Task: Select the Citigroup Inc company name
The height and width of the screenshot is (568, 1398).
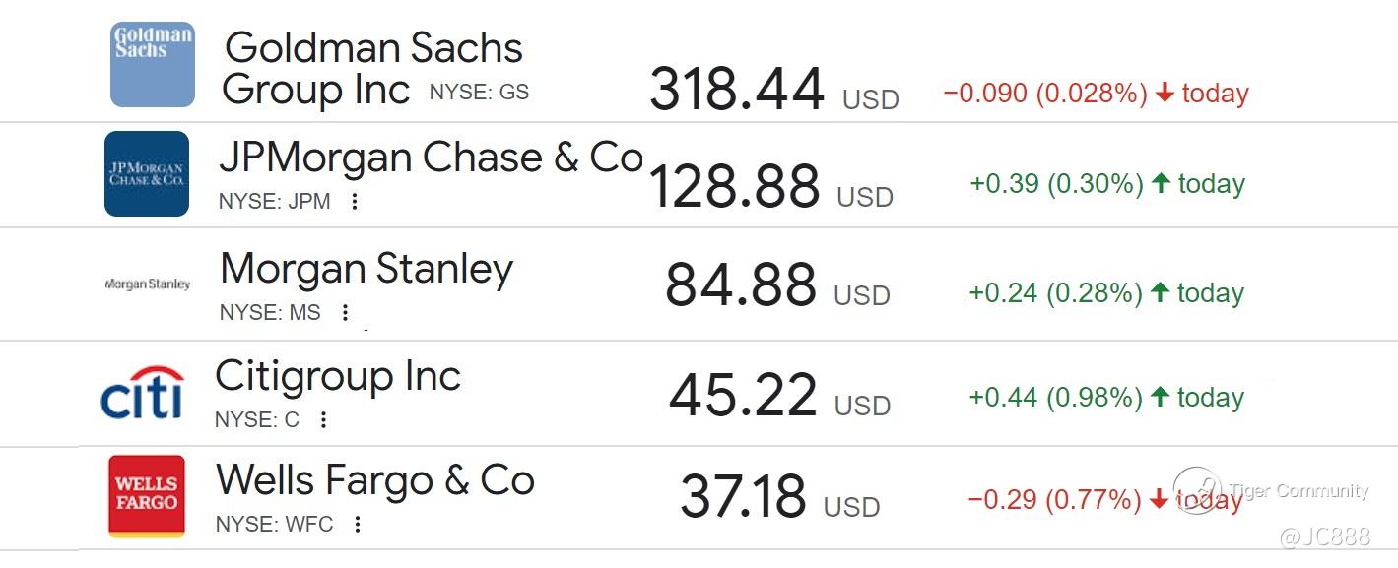Action: click(338, 376)
